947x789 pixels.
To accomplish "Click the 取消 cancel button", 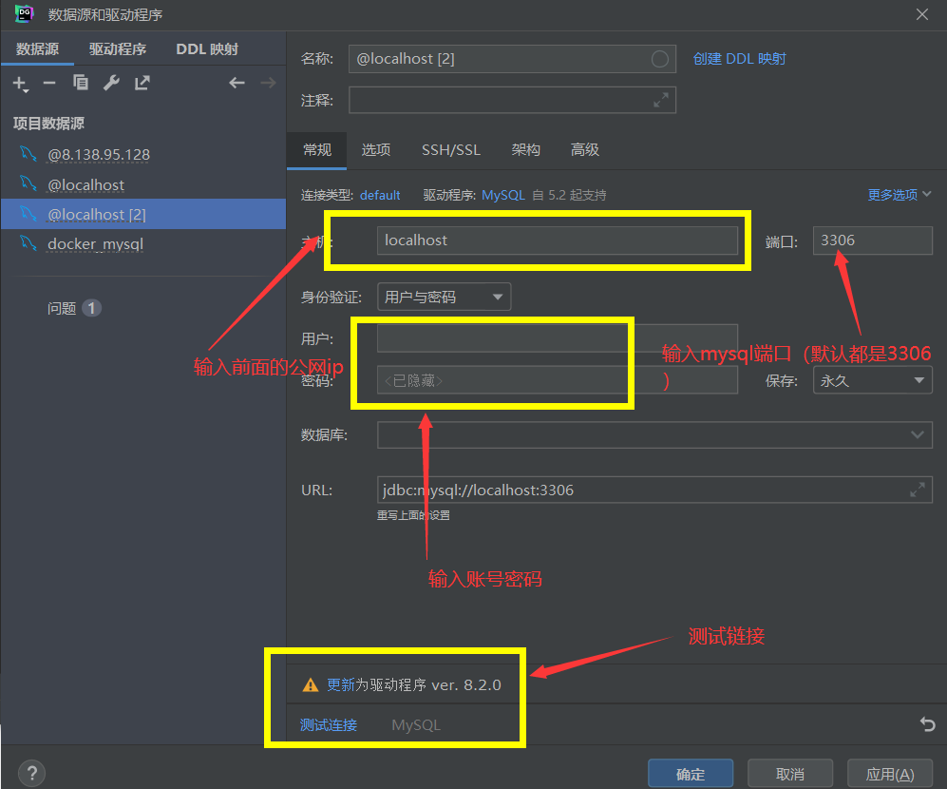I will [790, 774].
